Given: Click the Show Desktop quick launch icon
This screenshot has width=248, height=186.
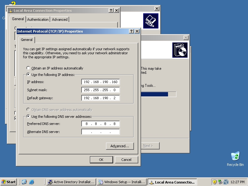Looking at the screenshot, I should coord(24,182).
